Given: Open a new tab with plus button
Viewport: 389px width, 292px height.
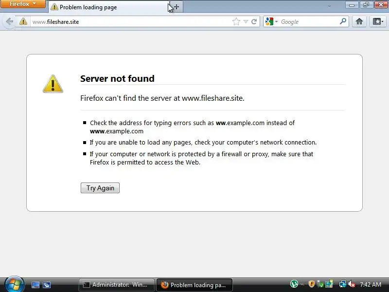Looking at the screenshot, I should (177, 7).
